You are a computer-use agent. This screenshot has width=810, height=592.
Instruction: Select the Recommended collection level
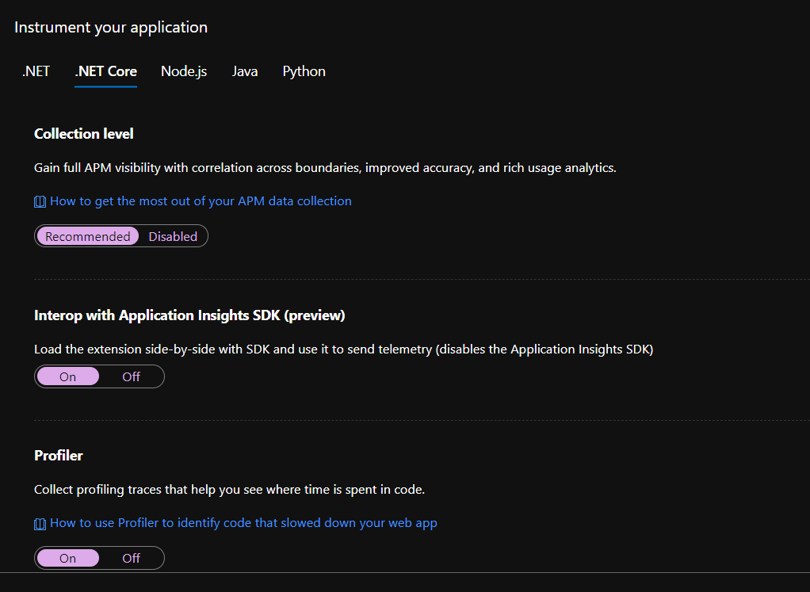click(87, 235)
